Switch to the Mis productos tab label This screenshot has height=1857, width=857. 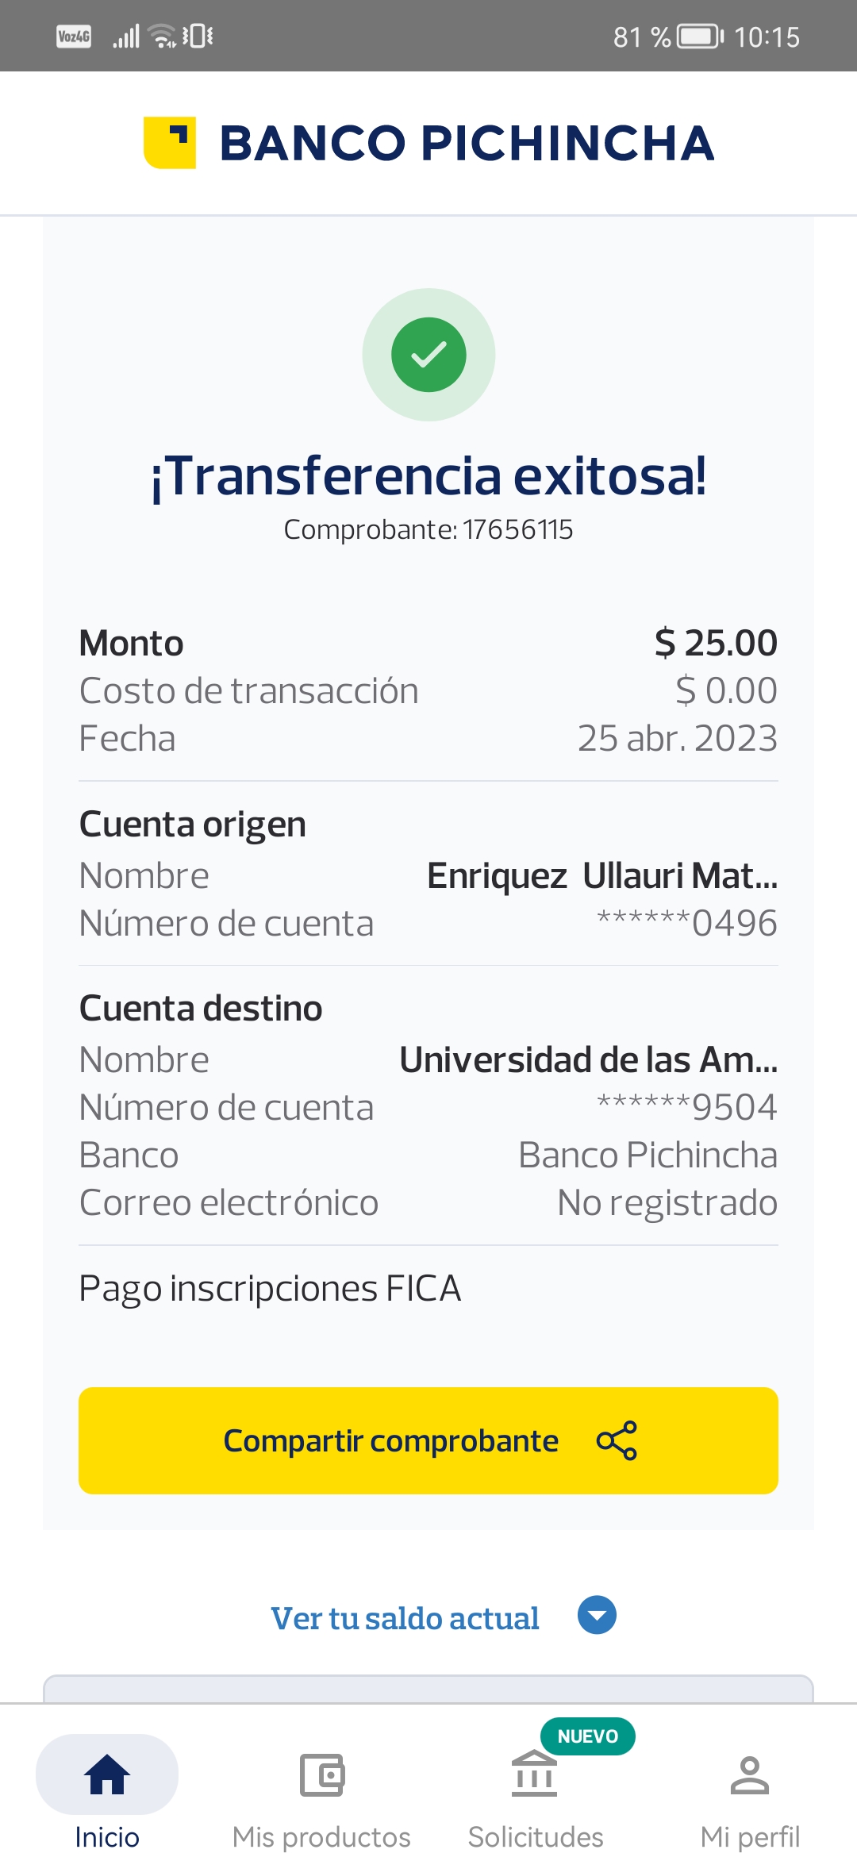point(321,1837)
